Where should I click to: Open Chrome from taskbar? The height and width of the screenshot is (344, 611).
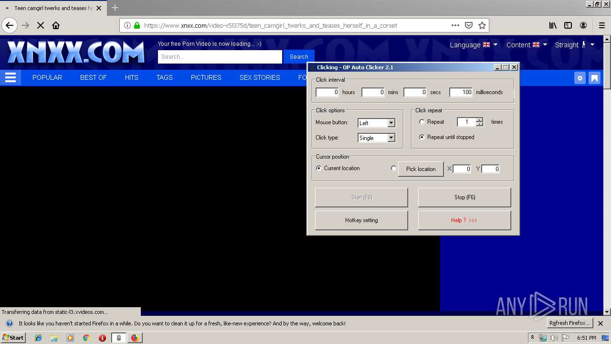tap(86, 338)
